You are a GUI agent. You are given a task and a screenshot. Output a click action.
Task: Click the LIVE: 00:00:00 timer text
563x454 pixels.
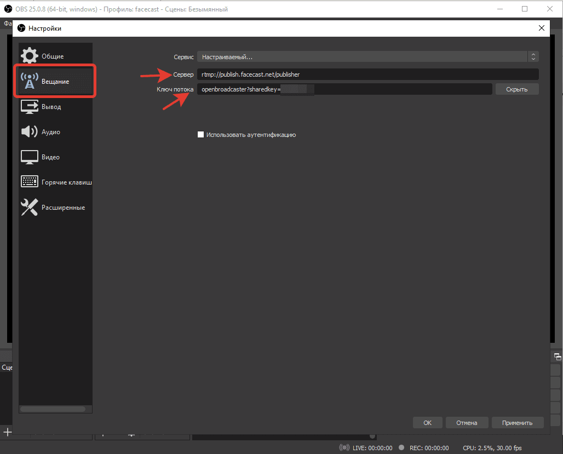pyautogui.click(x=372, y=448)
